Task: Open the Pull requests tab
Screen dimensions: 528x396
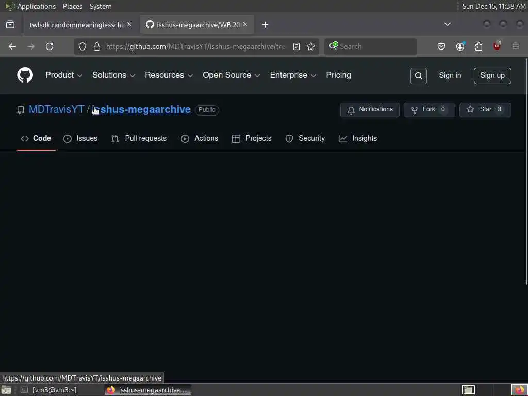Action: (x=139, y=138)
